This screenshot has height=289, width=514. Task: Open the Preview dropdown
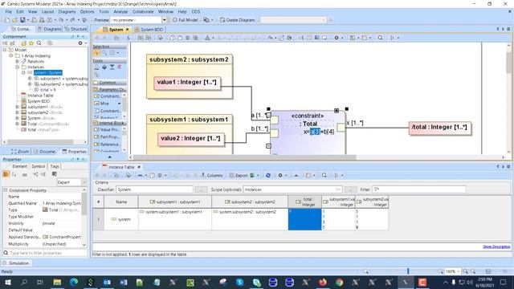(x=164, y=20)
